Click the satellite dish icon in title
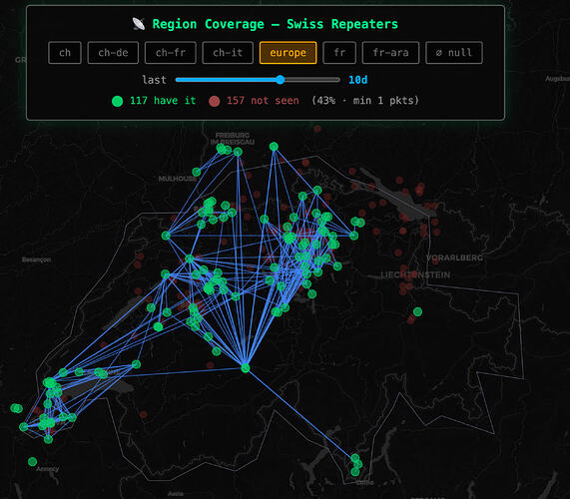 click(139, 24)
